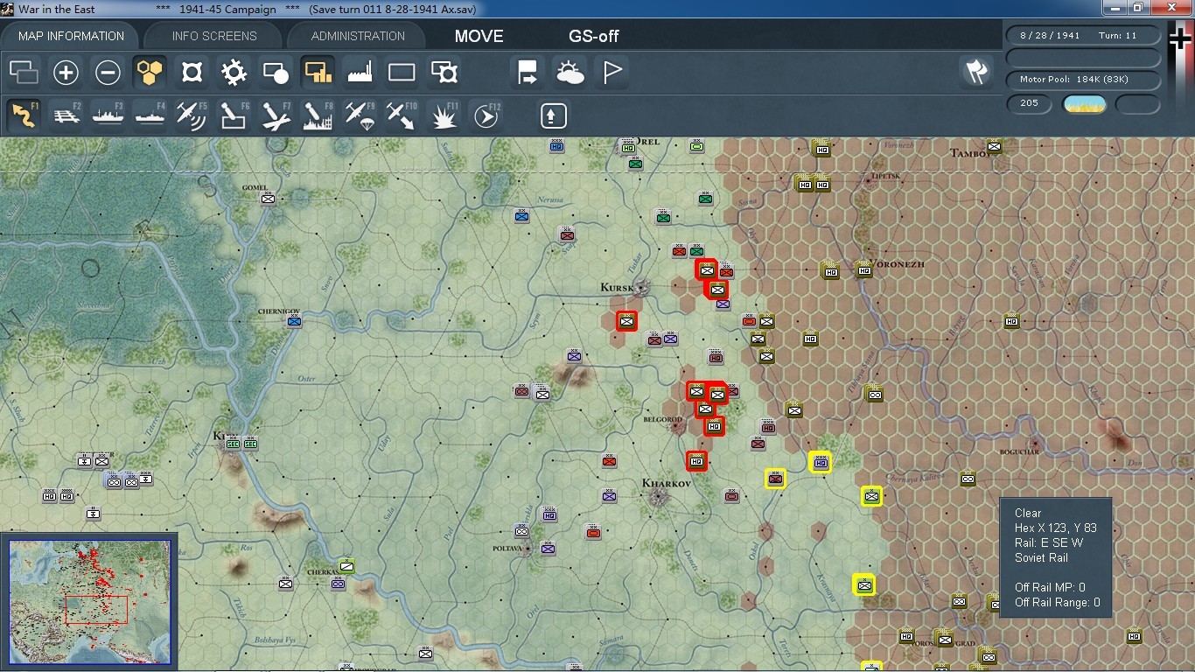Click the F12 clock arrow icon
Screen dimensions: 1195x672
click(486, 115)
